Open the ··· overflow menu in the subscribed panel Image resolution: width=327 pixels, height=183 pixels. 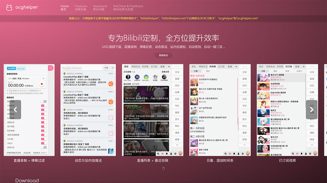click(x=312, y=66)
